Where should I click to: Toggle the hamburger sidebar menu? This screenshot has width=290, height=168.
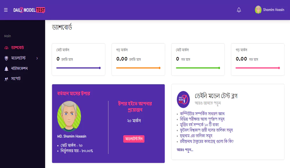point(6,10)
